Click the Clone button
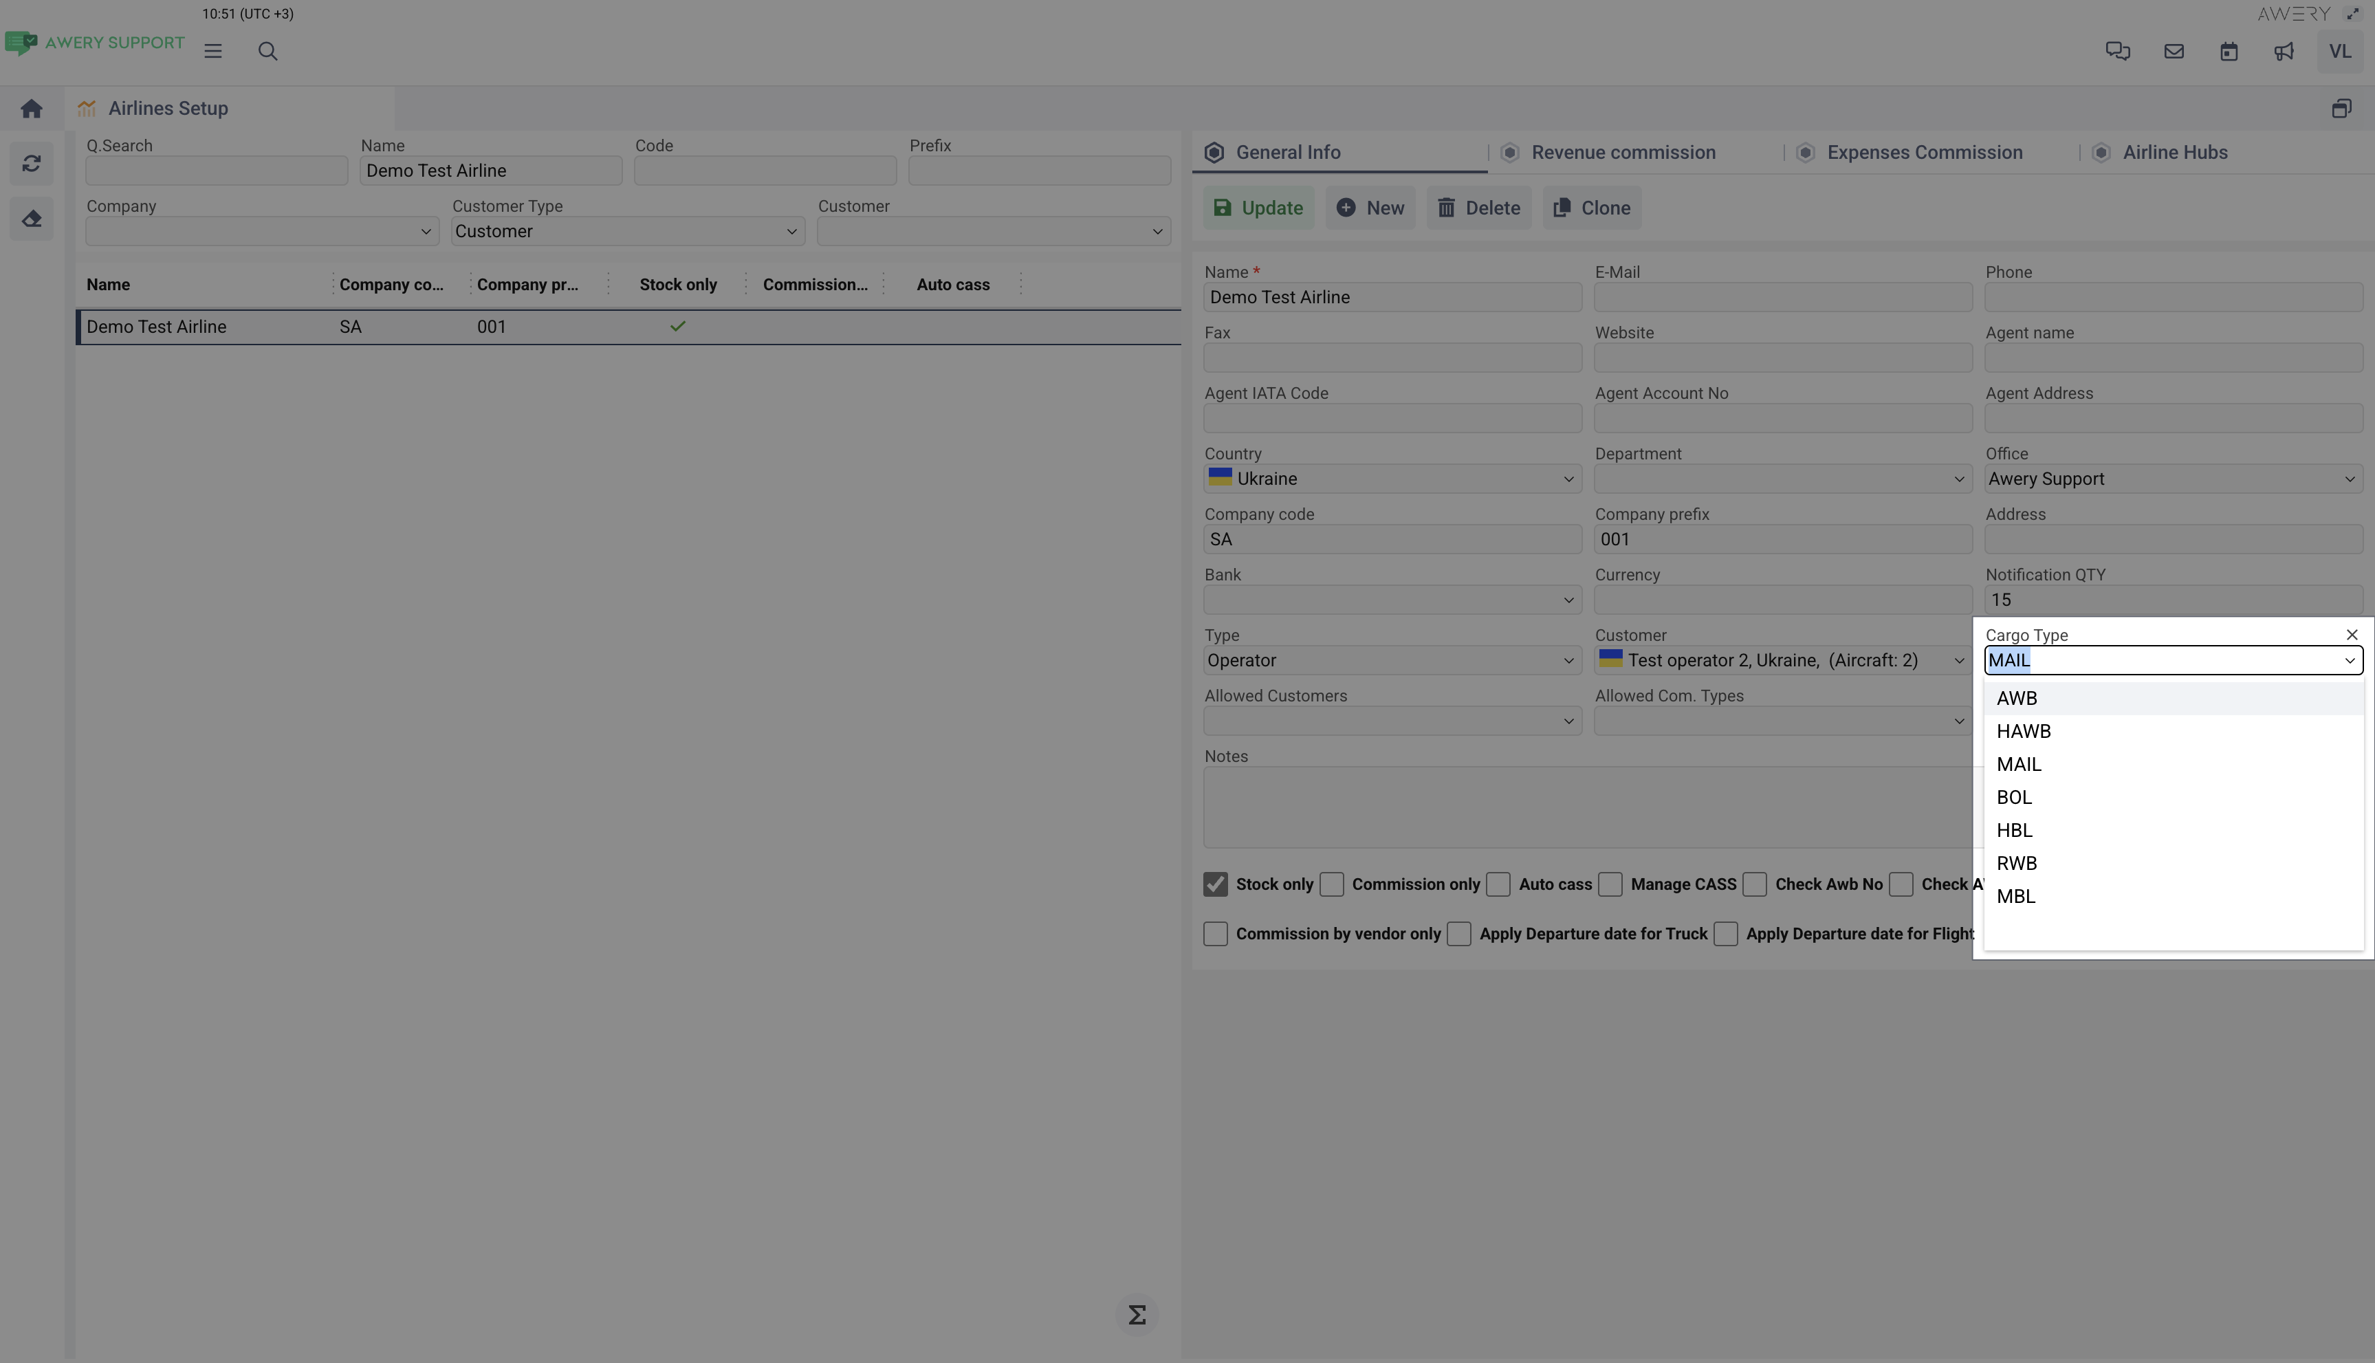Screen dimensions: 2375x1363 (1592, 208)
